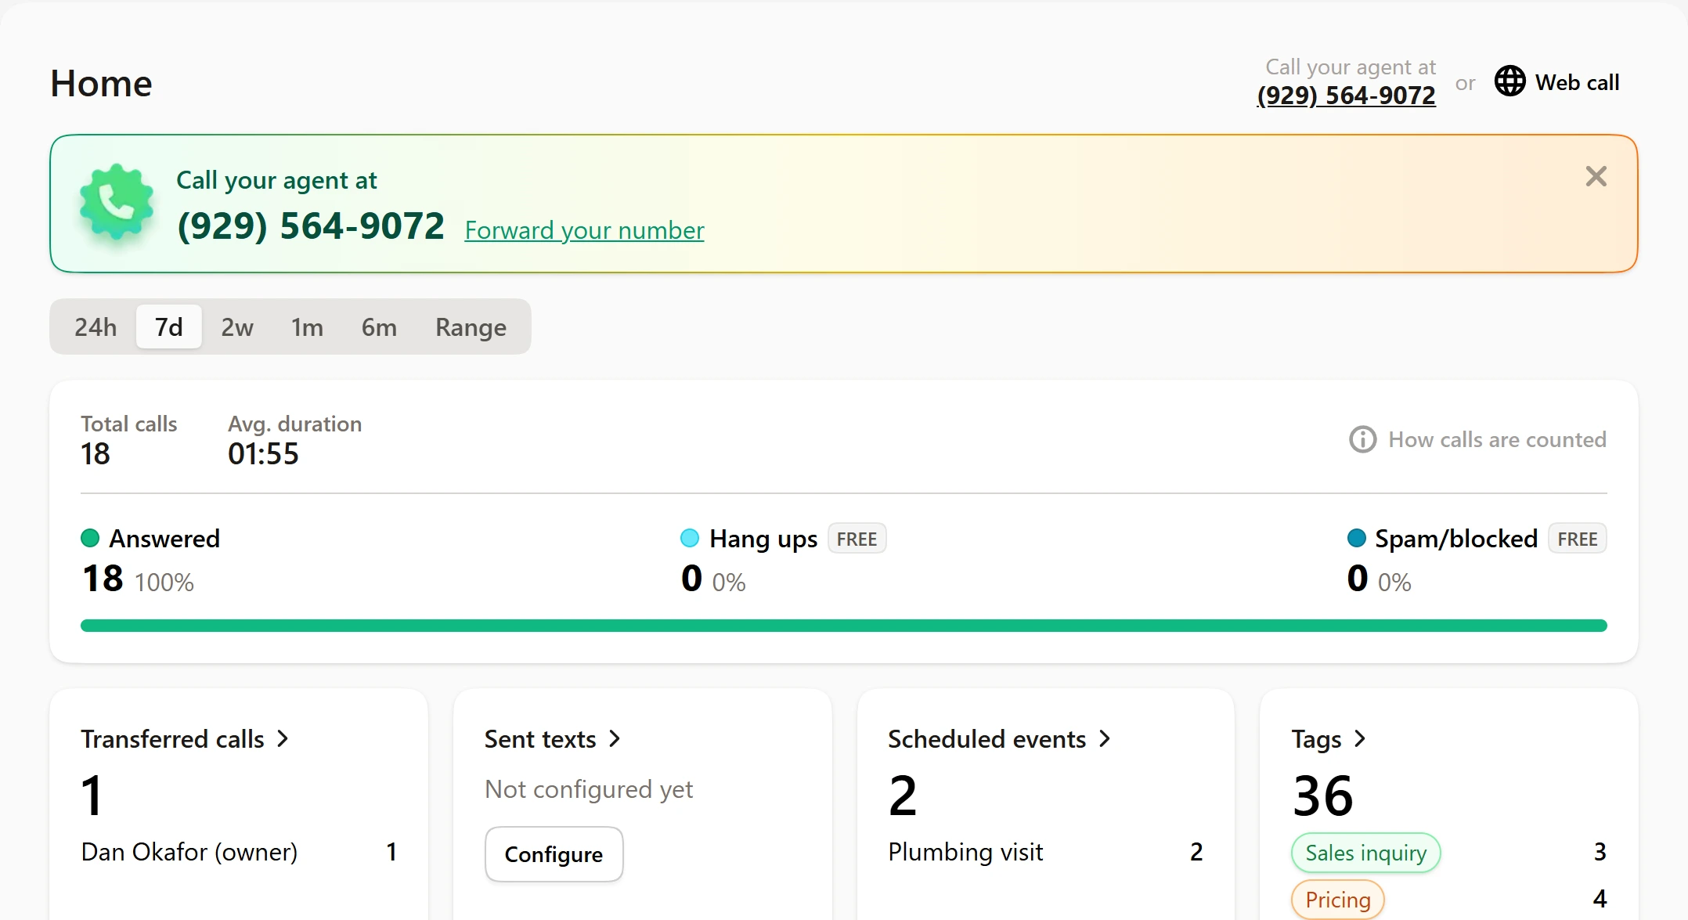Open the custom Range picker tab
Screen dimensions: 1688x920
pyautogui.click(x=471, y=327)
